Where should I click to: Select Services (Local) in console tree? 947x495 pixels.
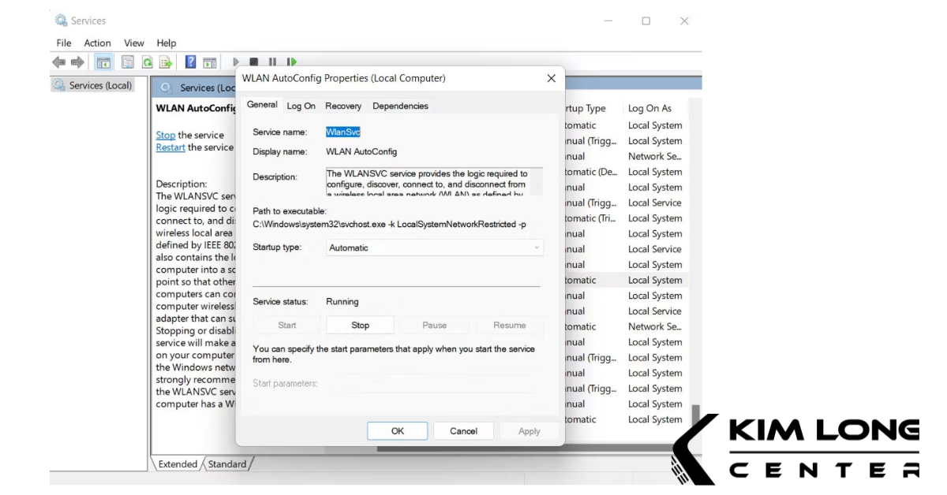[x=100, y=85]
